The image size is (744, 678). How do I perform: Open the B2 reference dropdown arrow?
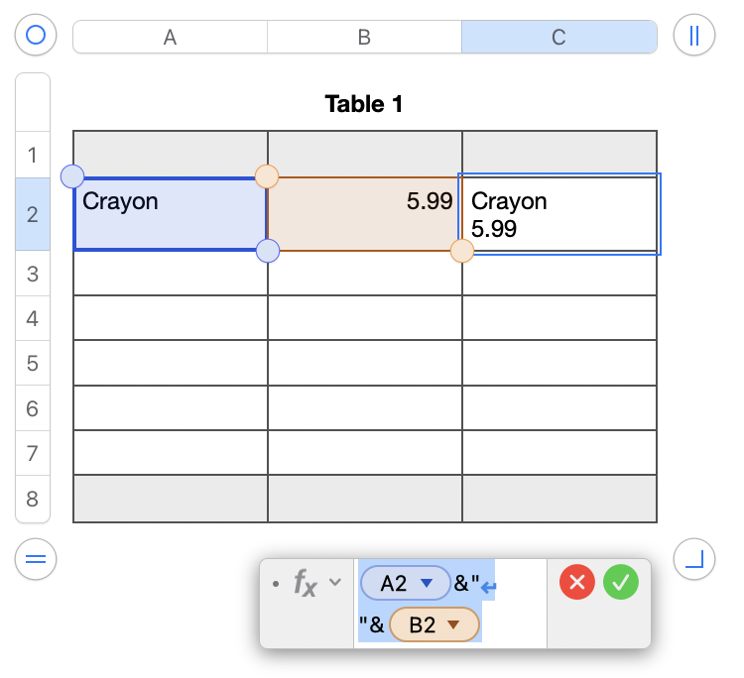click(x=454, y=624)
